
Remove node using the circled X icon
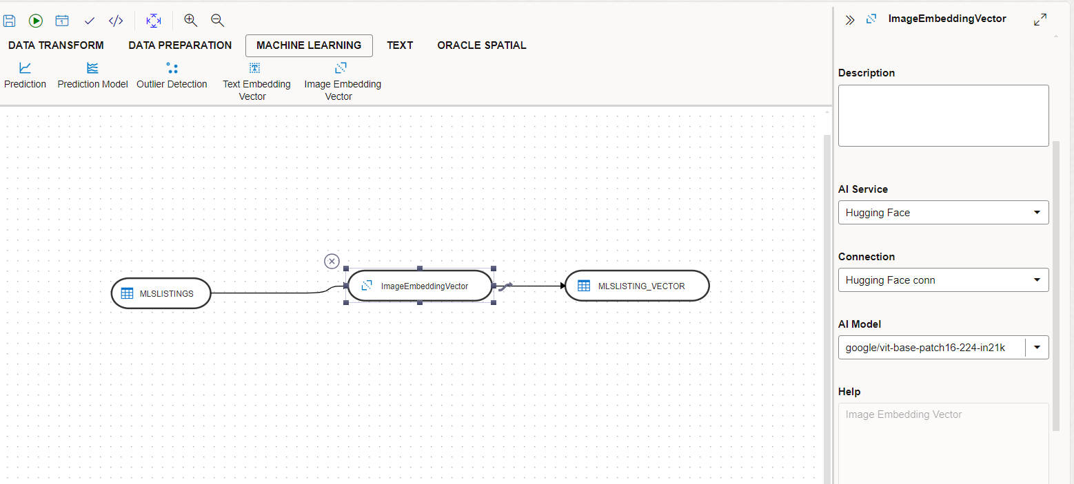pyautogui.click(x=332, y=261)
